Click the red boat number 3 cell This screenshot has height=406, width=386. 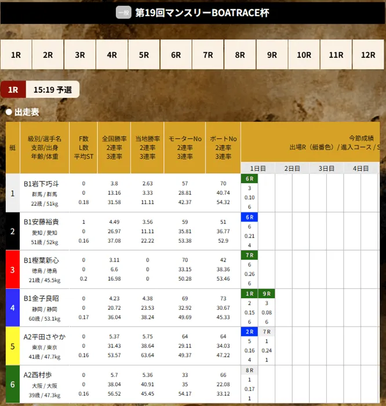click(x=13, y=269)
